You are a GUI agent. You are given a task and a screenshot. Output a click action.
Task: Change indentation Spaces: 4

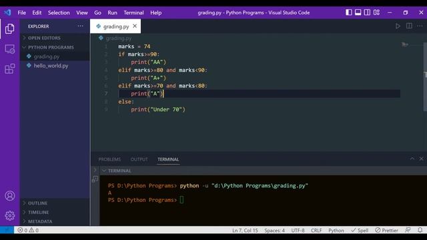pos(274,230)
